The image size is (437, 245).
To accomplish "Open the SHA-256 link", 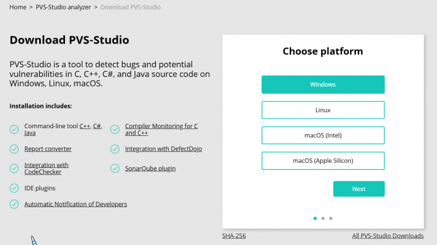I will [x=234, y=236].
